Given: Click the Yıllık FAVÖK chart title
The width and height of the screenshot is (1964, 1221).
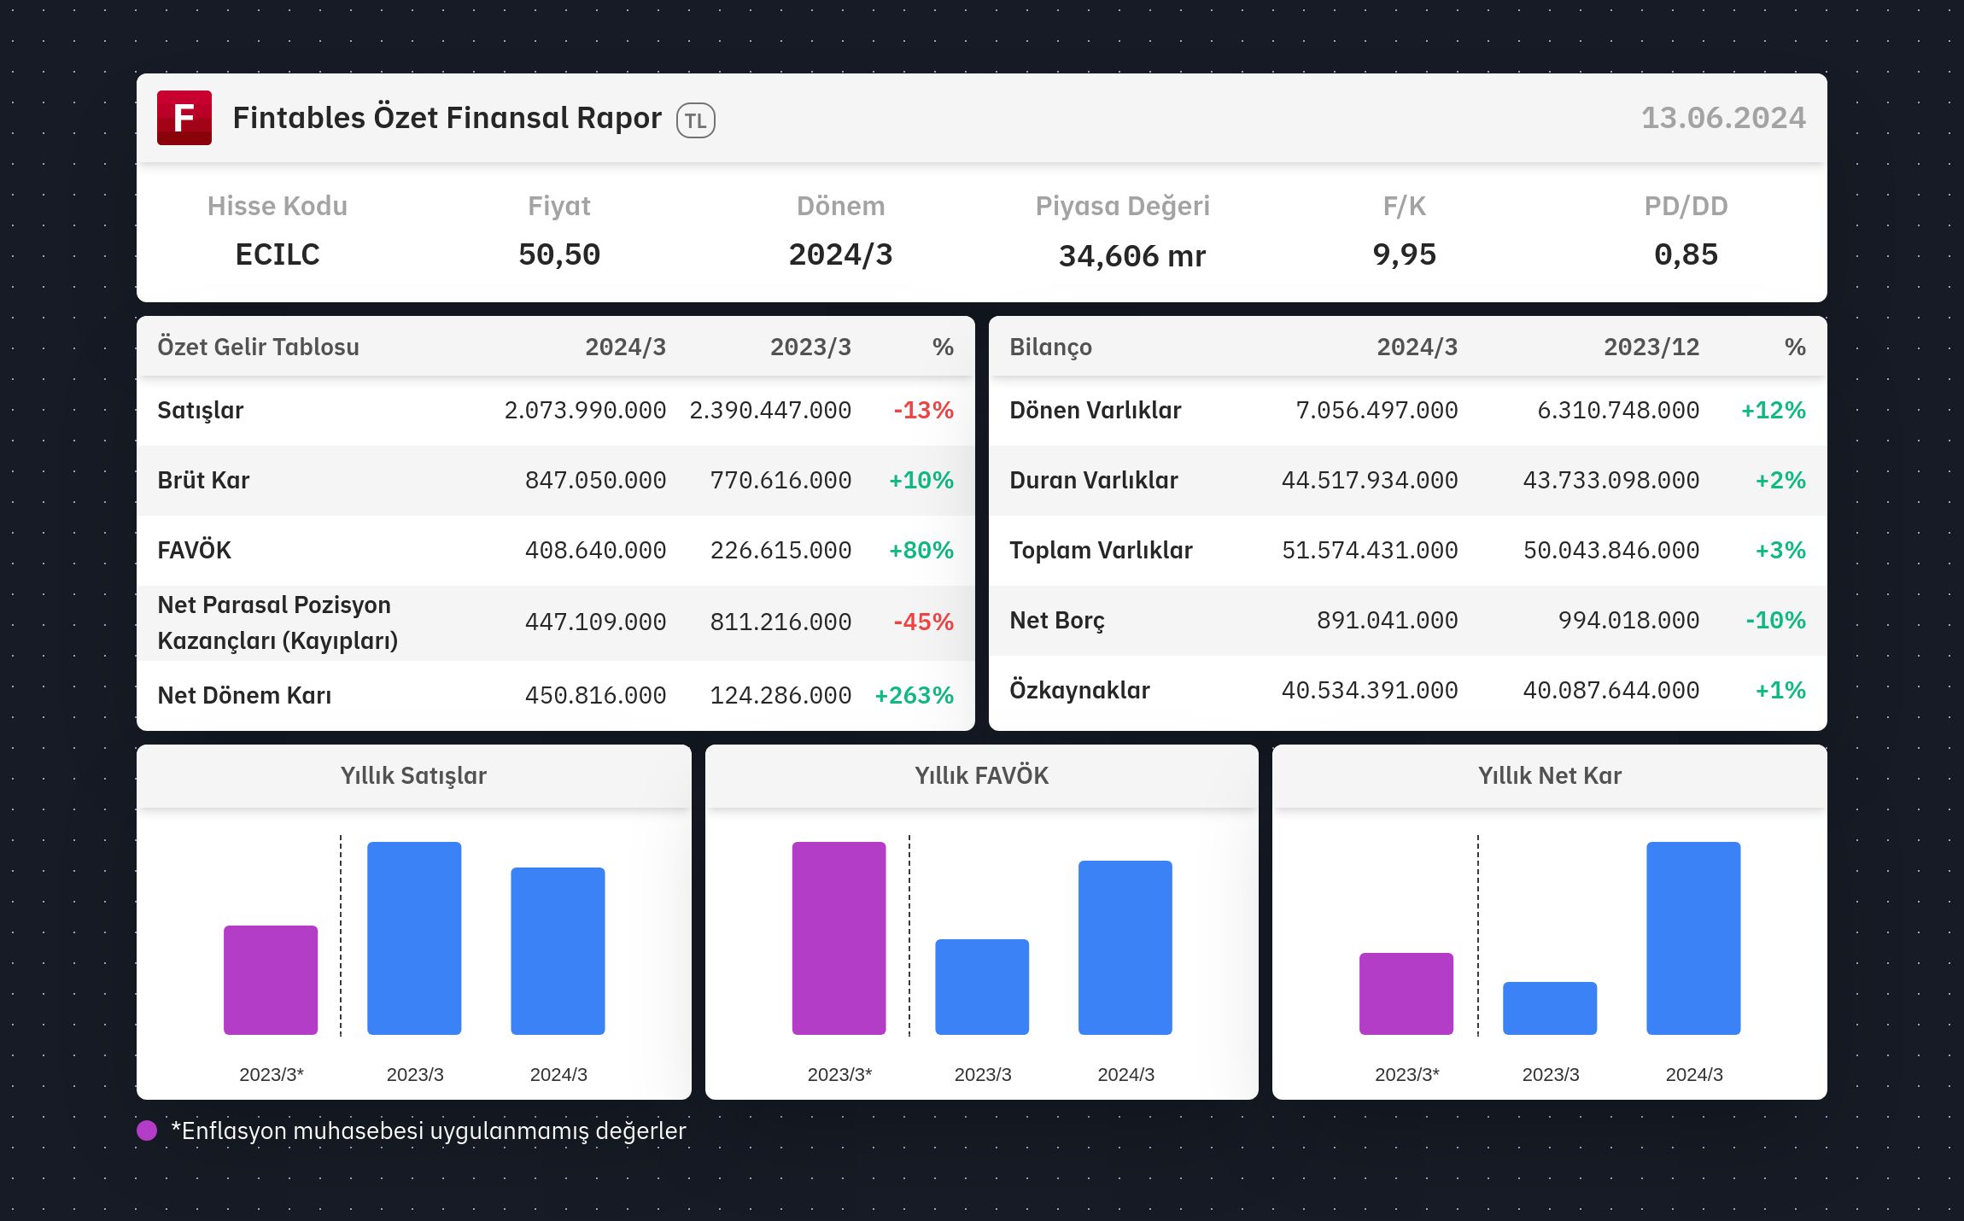Looking at the screenshot, I should click(981, 775).
